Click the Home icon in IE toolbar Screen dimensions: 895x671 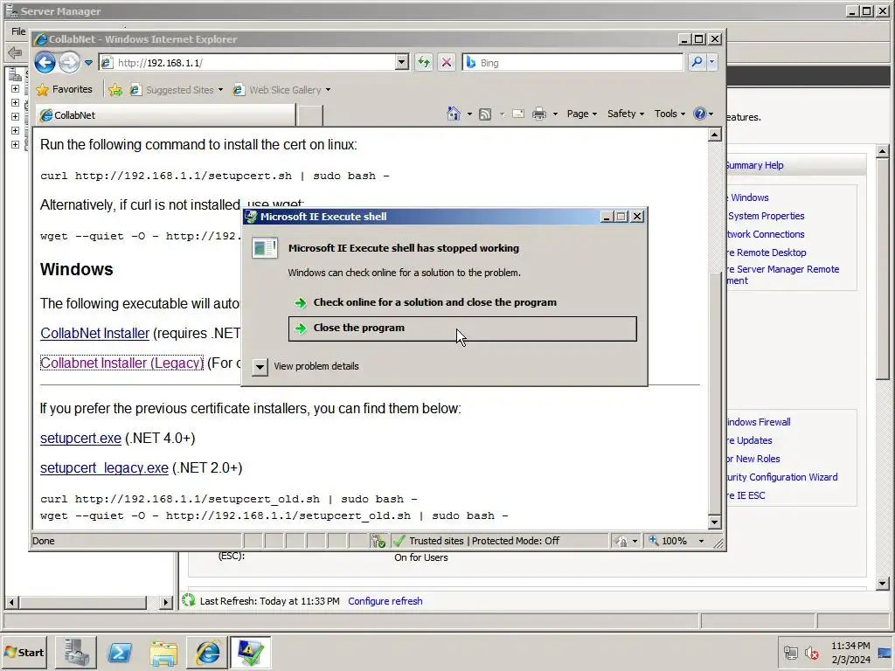click(454, 114)
